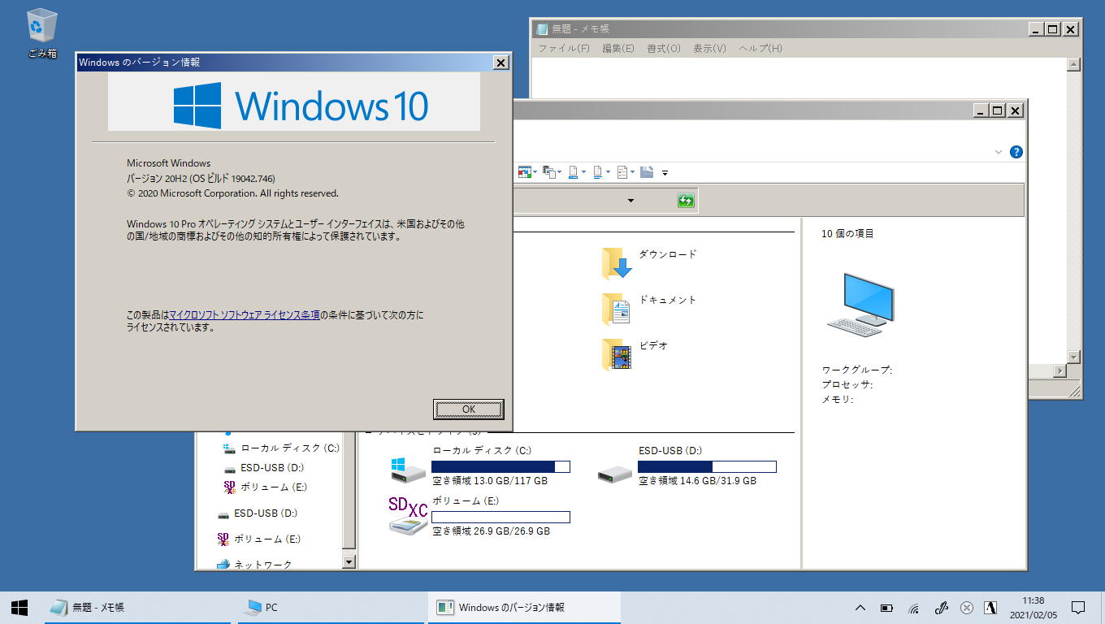Click the list-properties icon in Explorer quick toolbar
Screen dimensions: 1105x624
point(622,171)
